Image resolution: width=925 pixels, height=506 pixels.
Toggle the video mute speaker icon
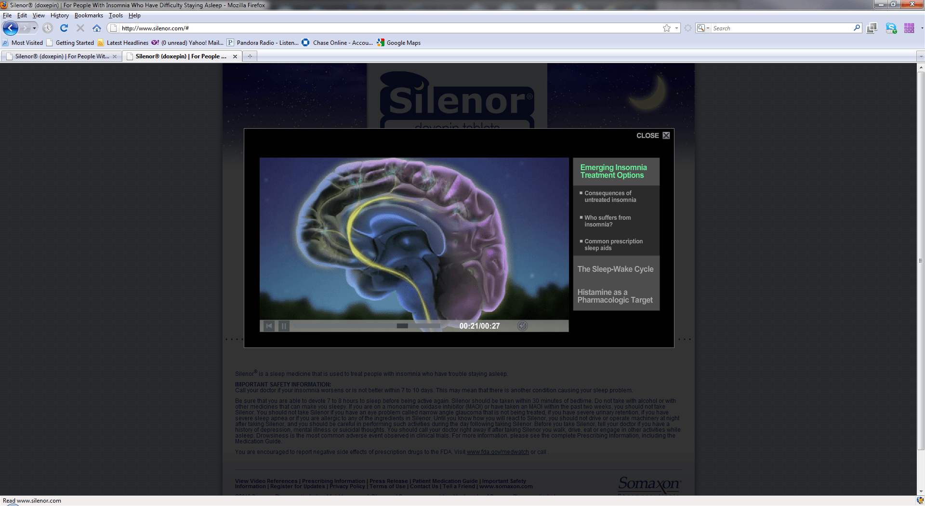point(522,326)
